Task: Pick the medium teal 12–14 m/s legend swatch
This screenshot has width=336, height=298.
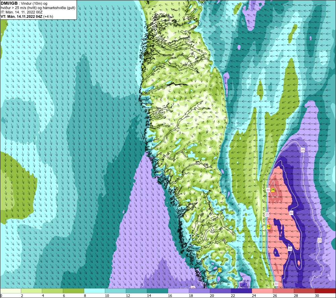Action: (136, 291)
